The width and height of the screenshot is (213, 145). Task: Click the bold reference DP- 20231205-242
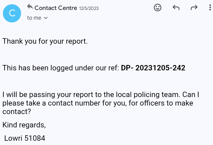pyautogui.click(x=153, y=68)
